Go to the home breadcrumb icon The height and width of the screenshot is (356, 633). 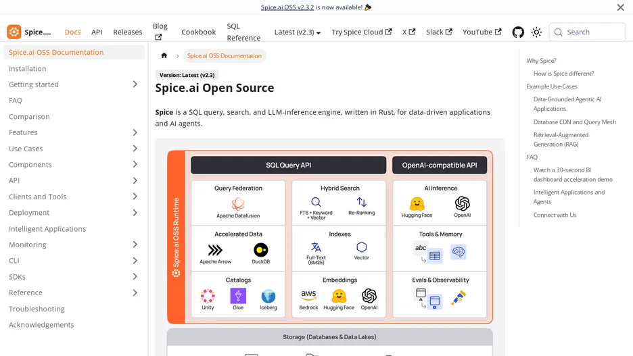[164, 55]
